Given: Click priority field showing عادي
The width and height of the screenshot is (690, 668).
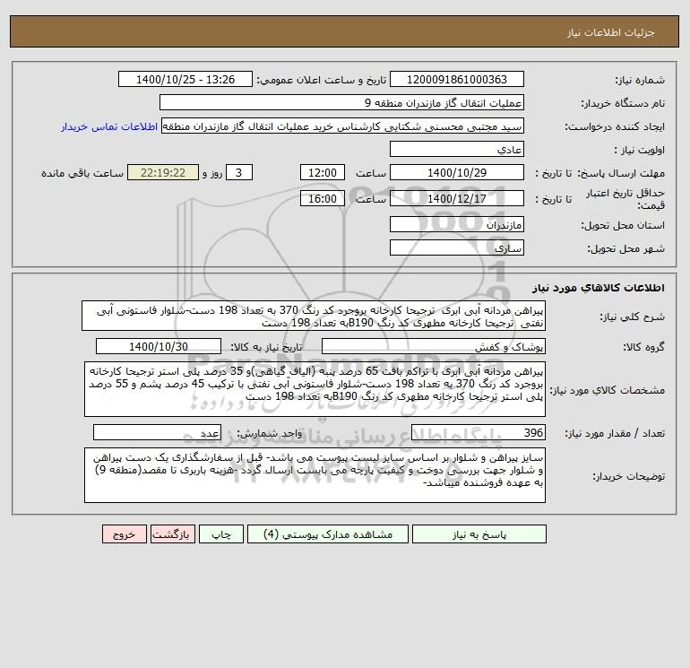Looking at the screenshot, I should pos(457,149).
